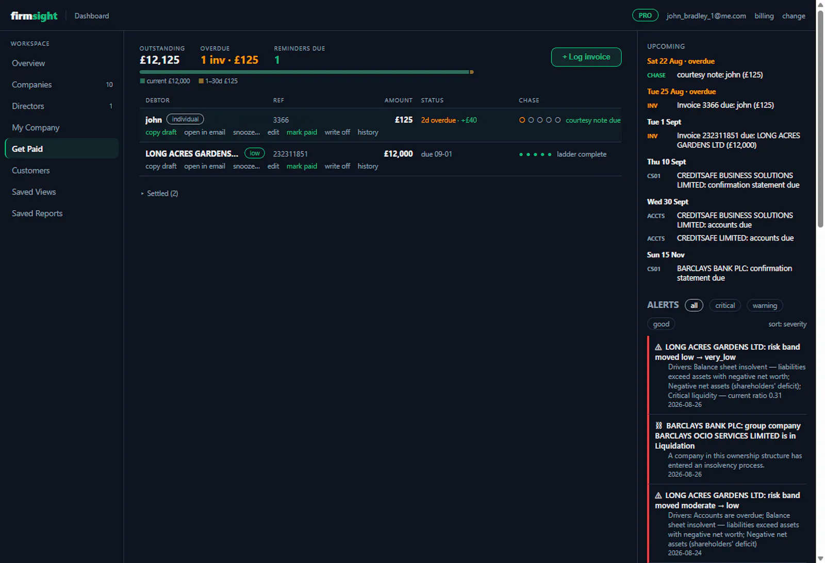Image resolution: width=825 pixels, height=563 pixels.
Task: Click user email john_bradley_1@me.com
Action: pyautogui.click(x=706, y=16)
